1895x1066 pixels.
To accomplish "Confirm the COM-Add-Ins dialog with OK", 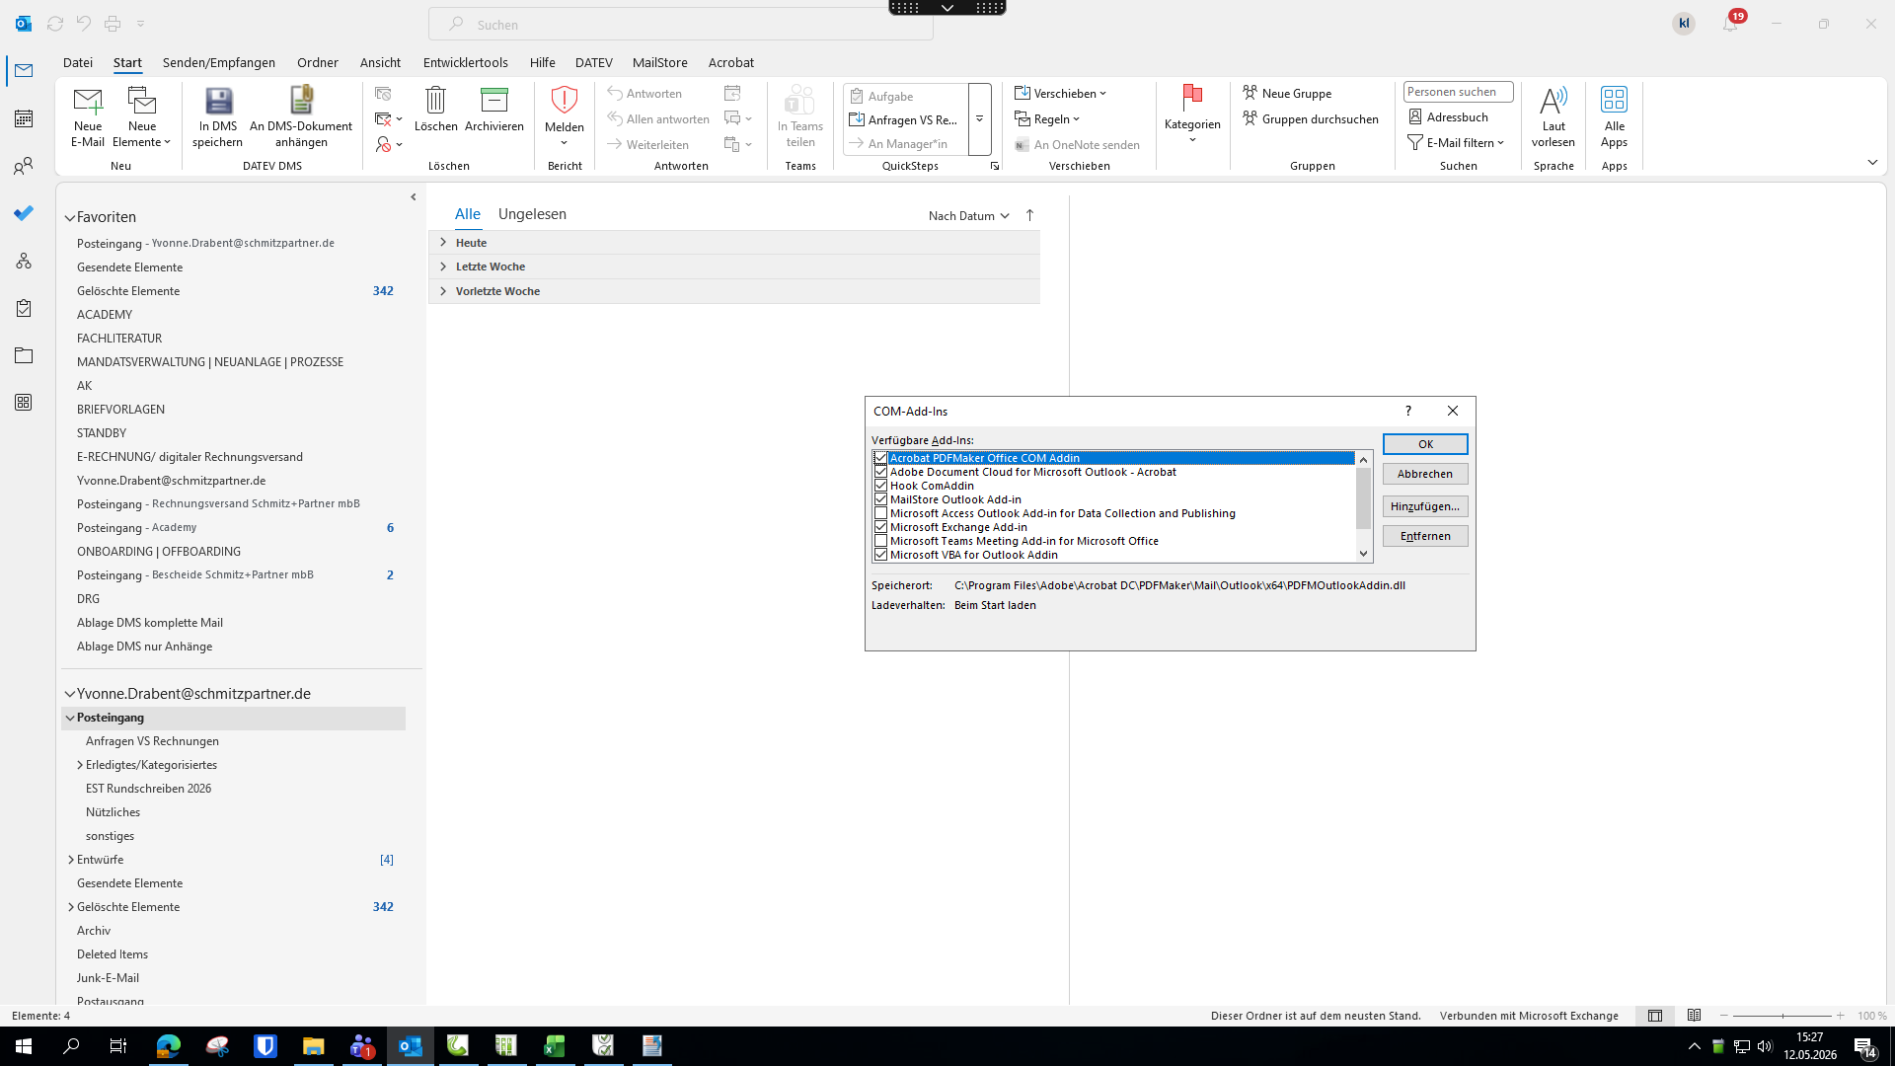I will (x=1425, y=444).
